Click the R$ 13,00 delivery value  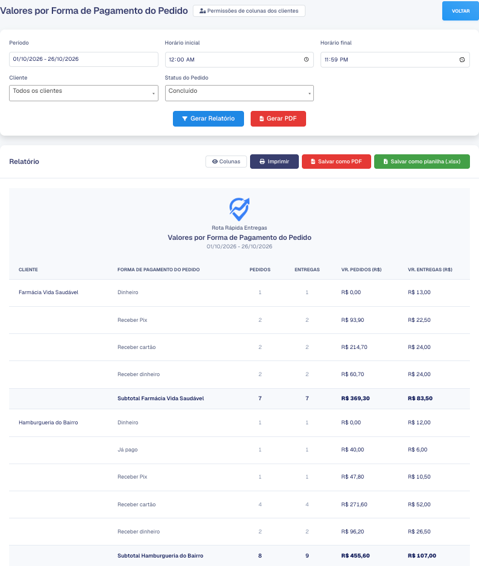tap(419, 292)
